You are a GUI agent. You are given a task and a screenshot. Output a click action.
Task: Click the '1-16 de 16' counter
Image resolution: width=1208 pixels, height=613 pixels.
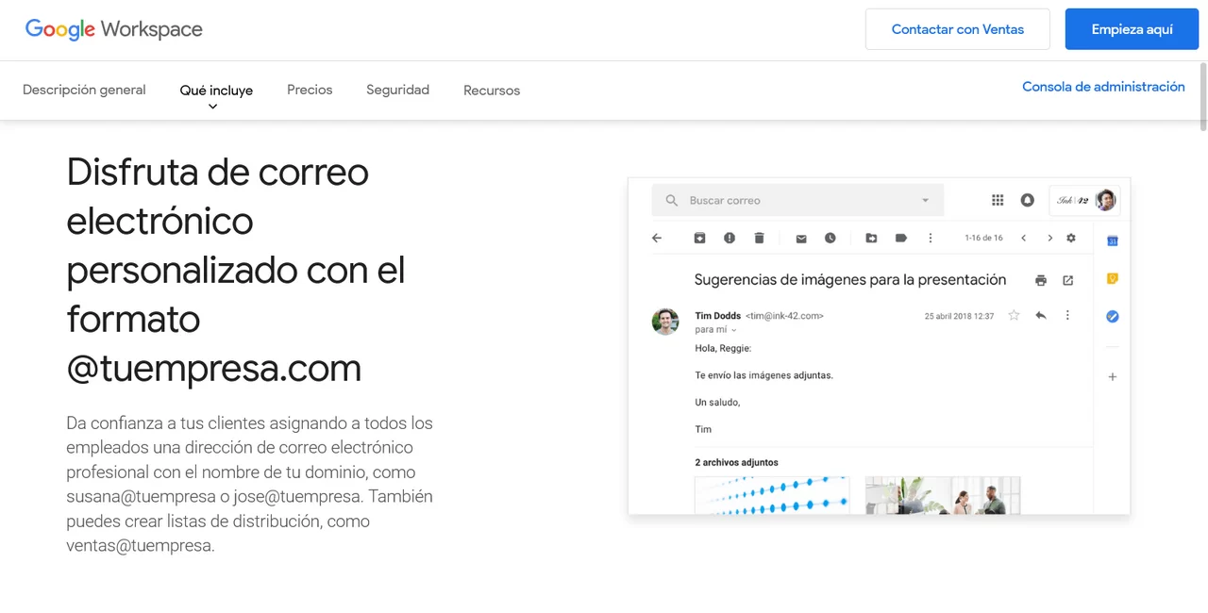pos(983,239)
